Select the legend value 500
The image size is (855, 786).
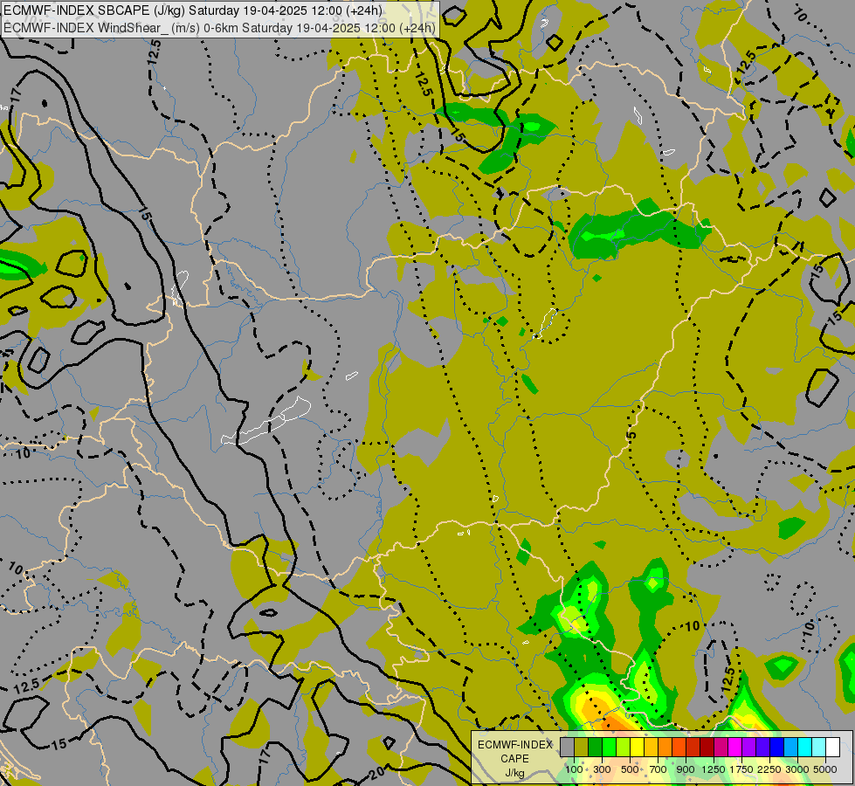[630, 769]
